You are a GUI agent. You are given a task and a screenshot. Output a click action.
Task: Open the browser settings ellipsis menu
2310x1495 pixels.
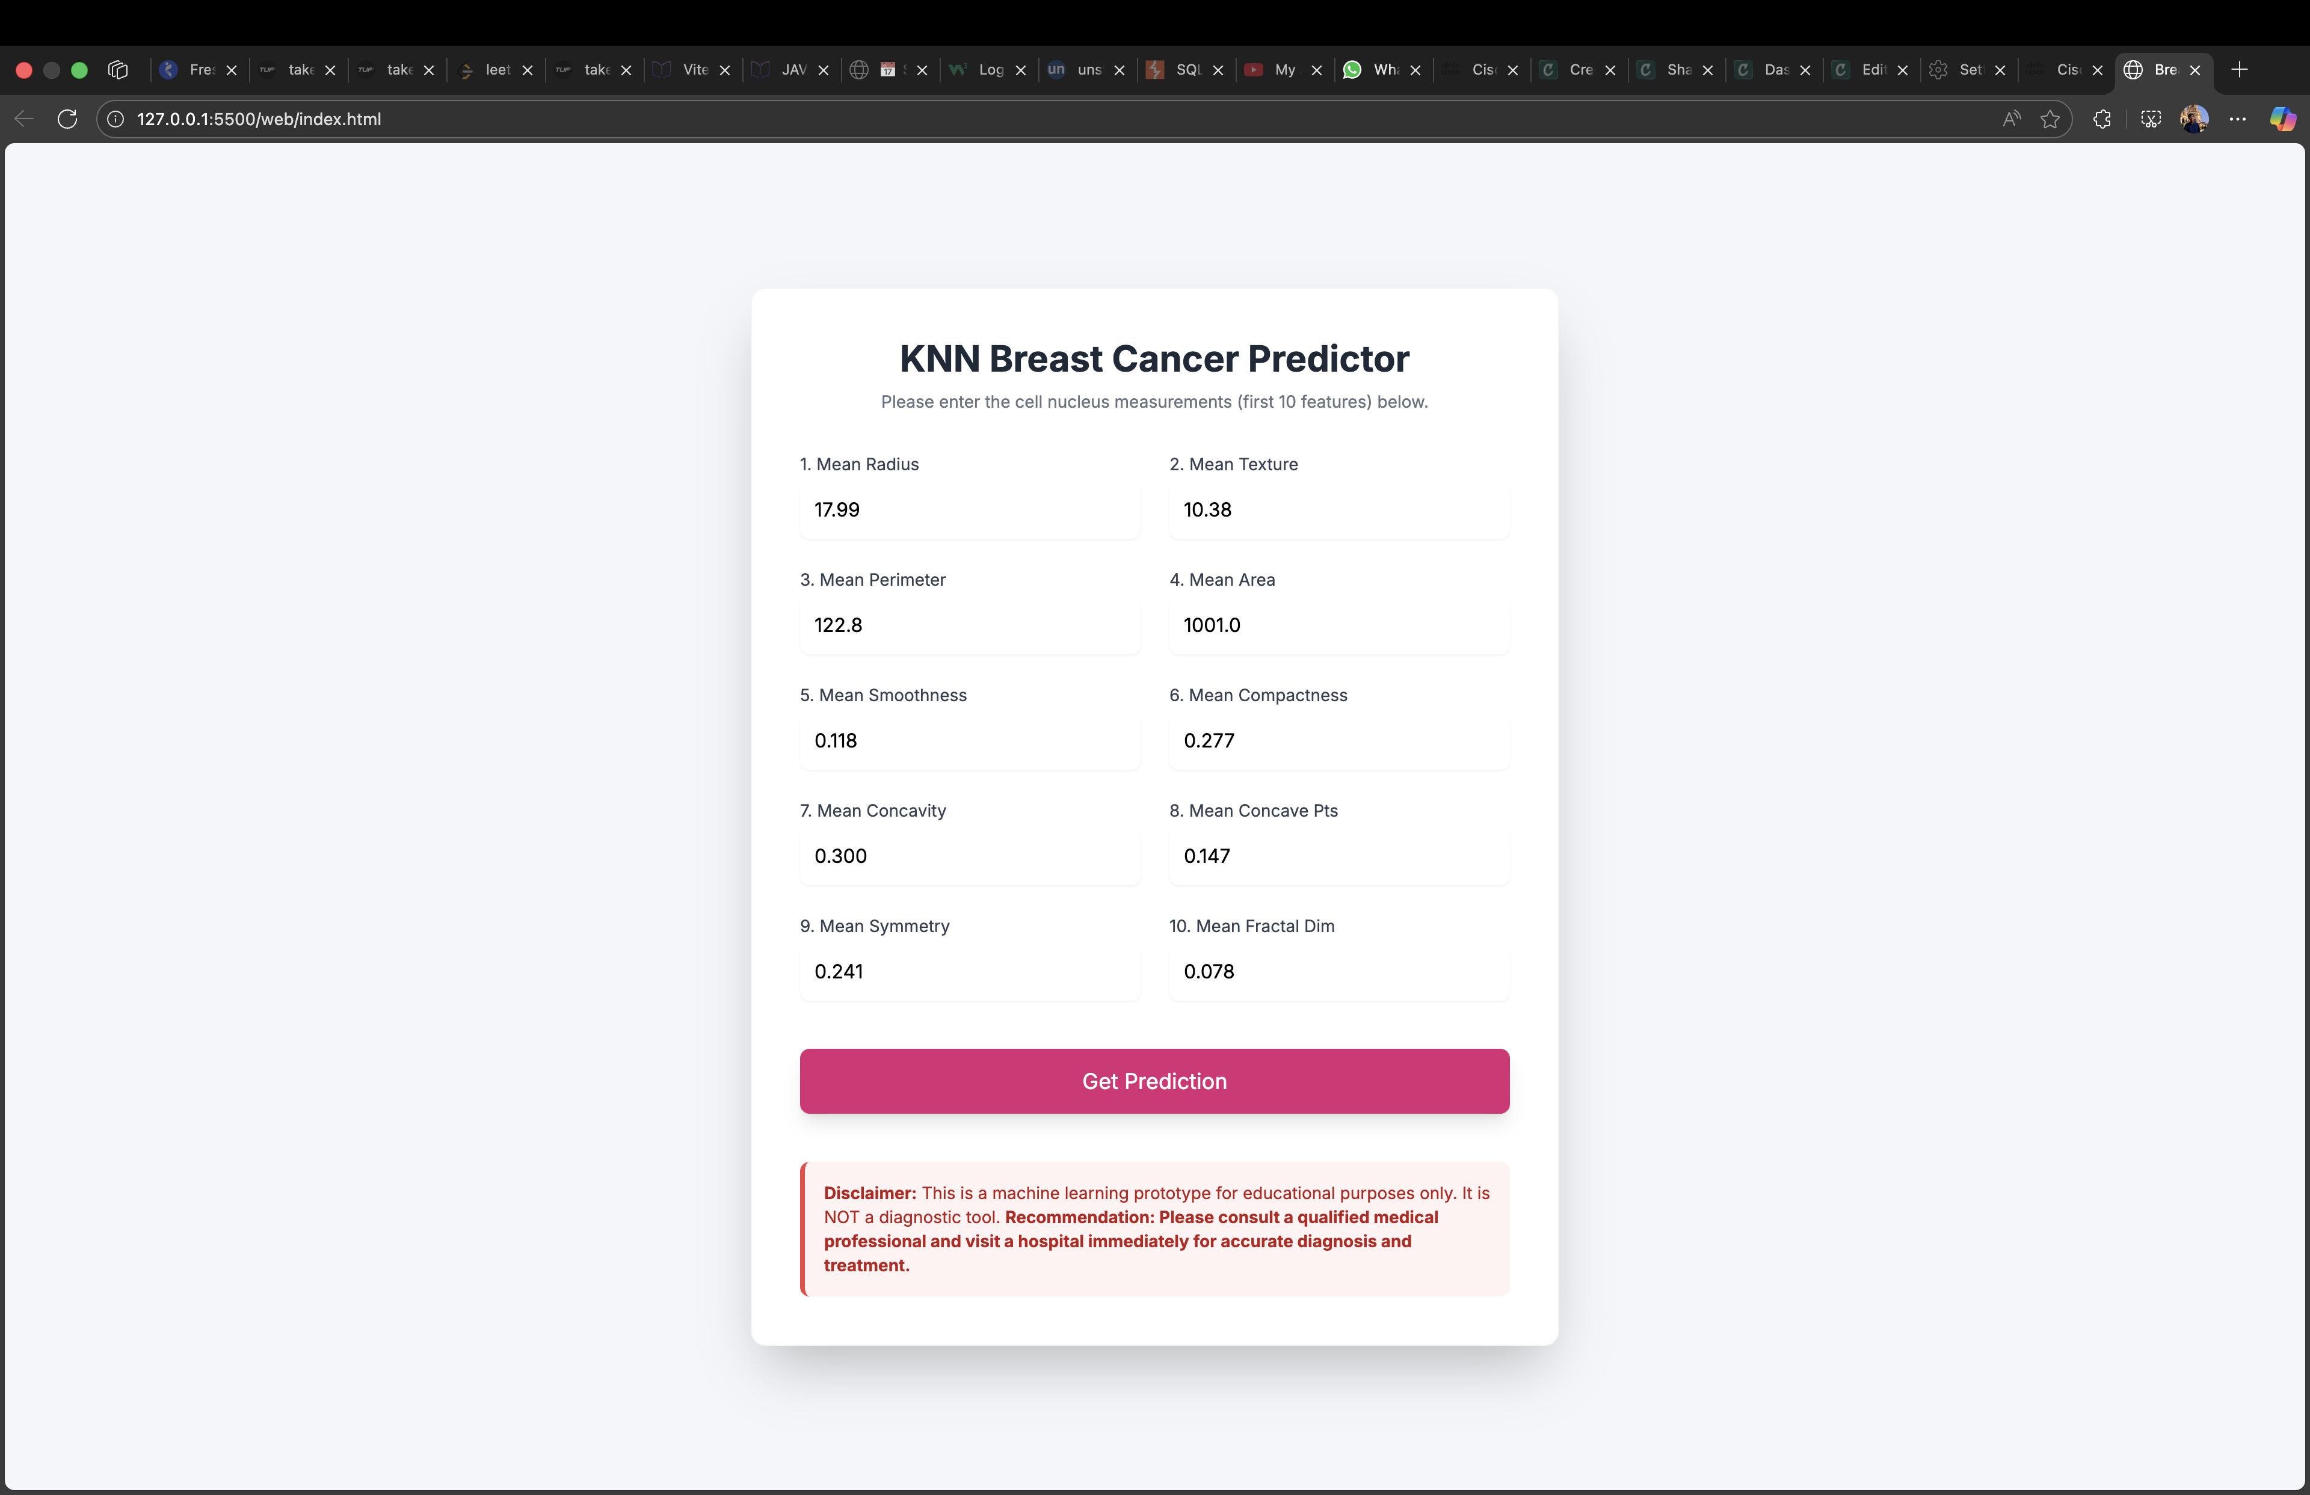2237,118
